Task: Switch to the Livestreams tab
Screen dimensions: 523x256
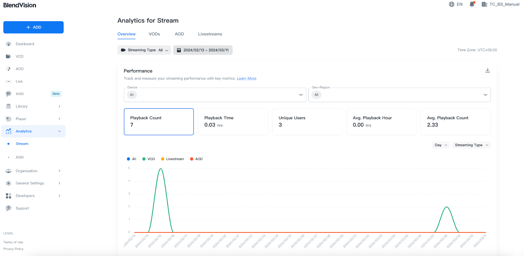Action: [x=210, y=34]
